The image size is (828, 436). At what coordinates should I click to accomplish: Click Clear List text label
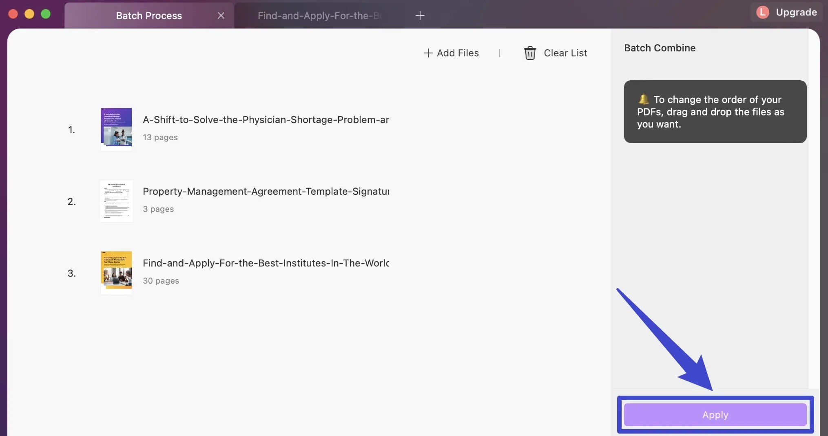click(x=566, y=53)
